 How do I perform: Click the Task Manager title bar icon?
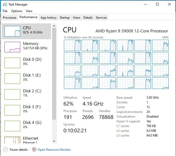(x=5, y=4)
